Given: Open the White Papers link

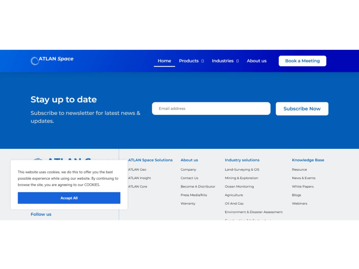Looking at the screenshot, I should 303,187.
